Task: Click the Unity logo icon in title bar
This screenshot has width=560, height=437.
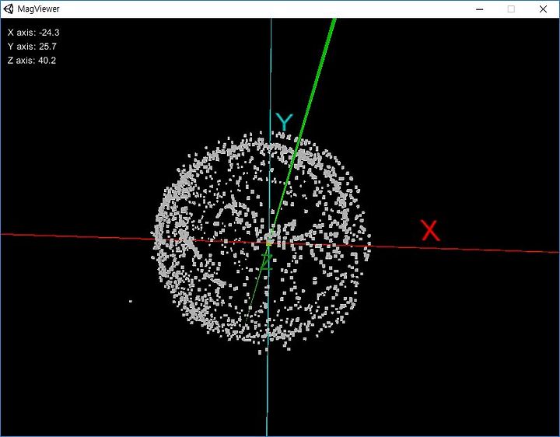Action: click(9, 9)
